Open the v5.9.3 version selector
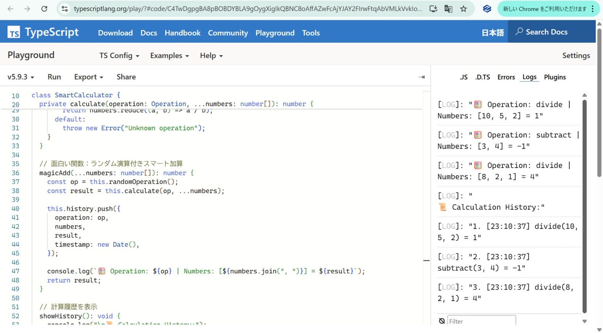 point(20,77)
